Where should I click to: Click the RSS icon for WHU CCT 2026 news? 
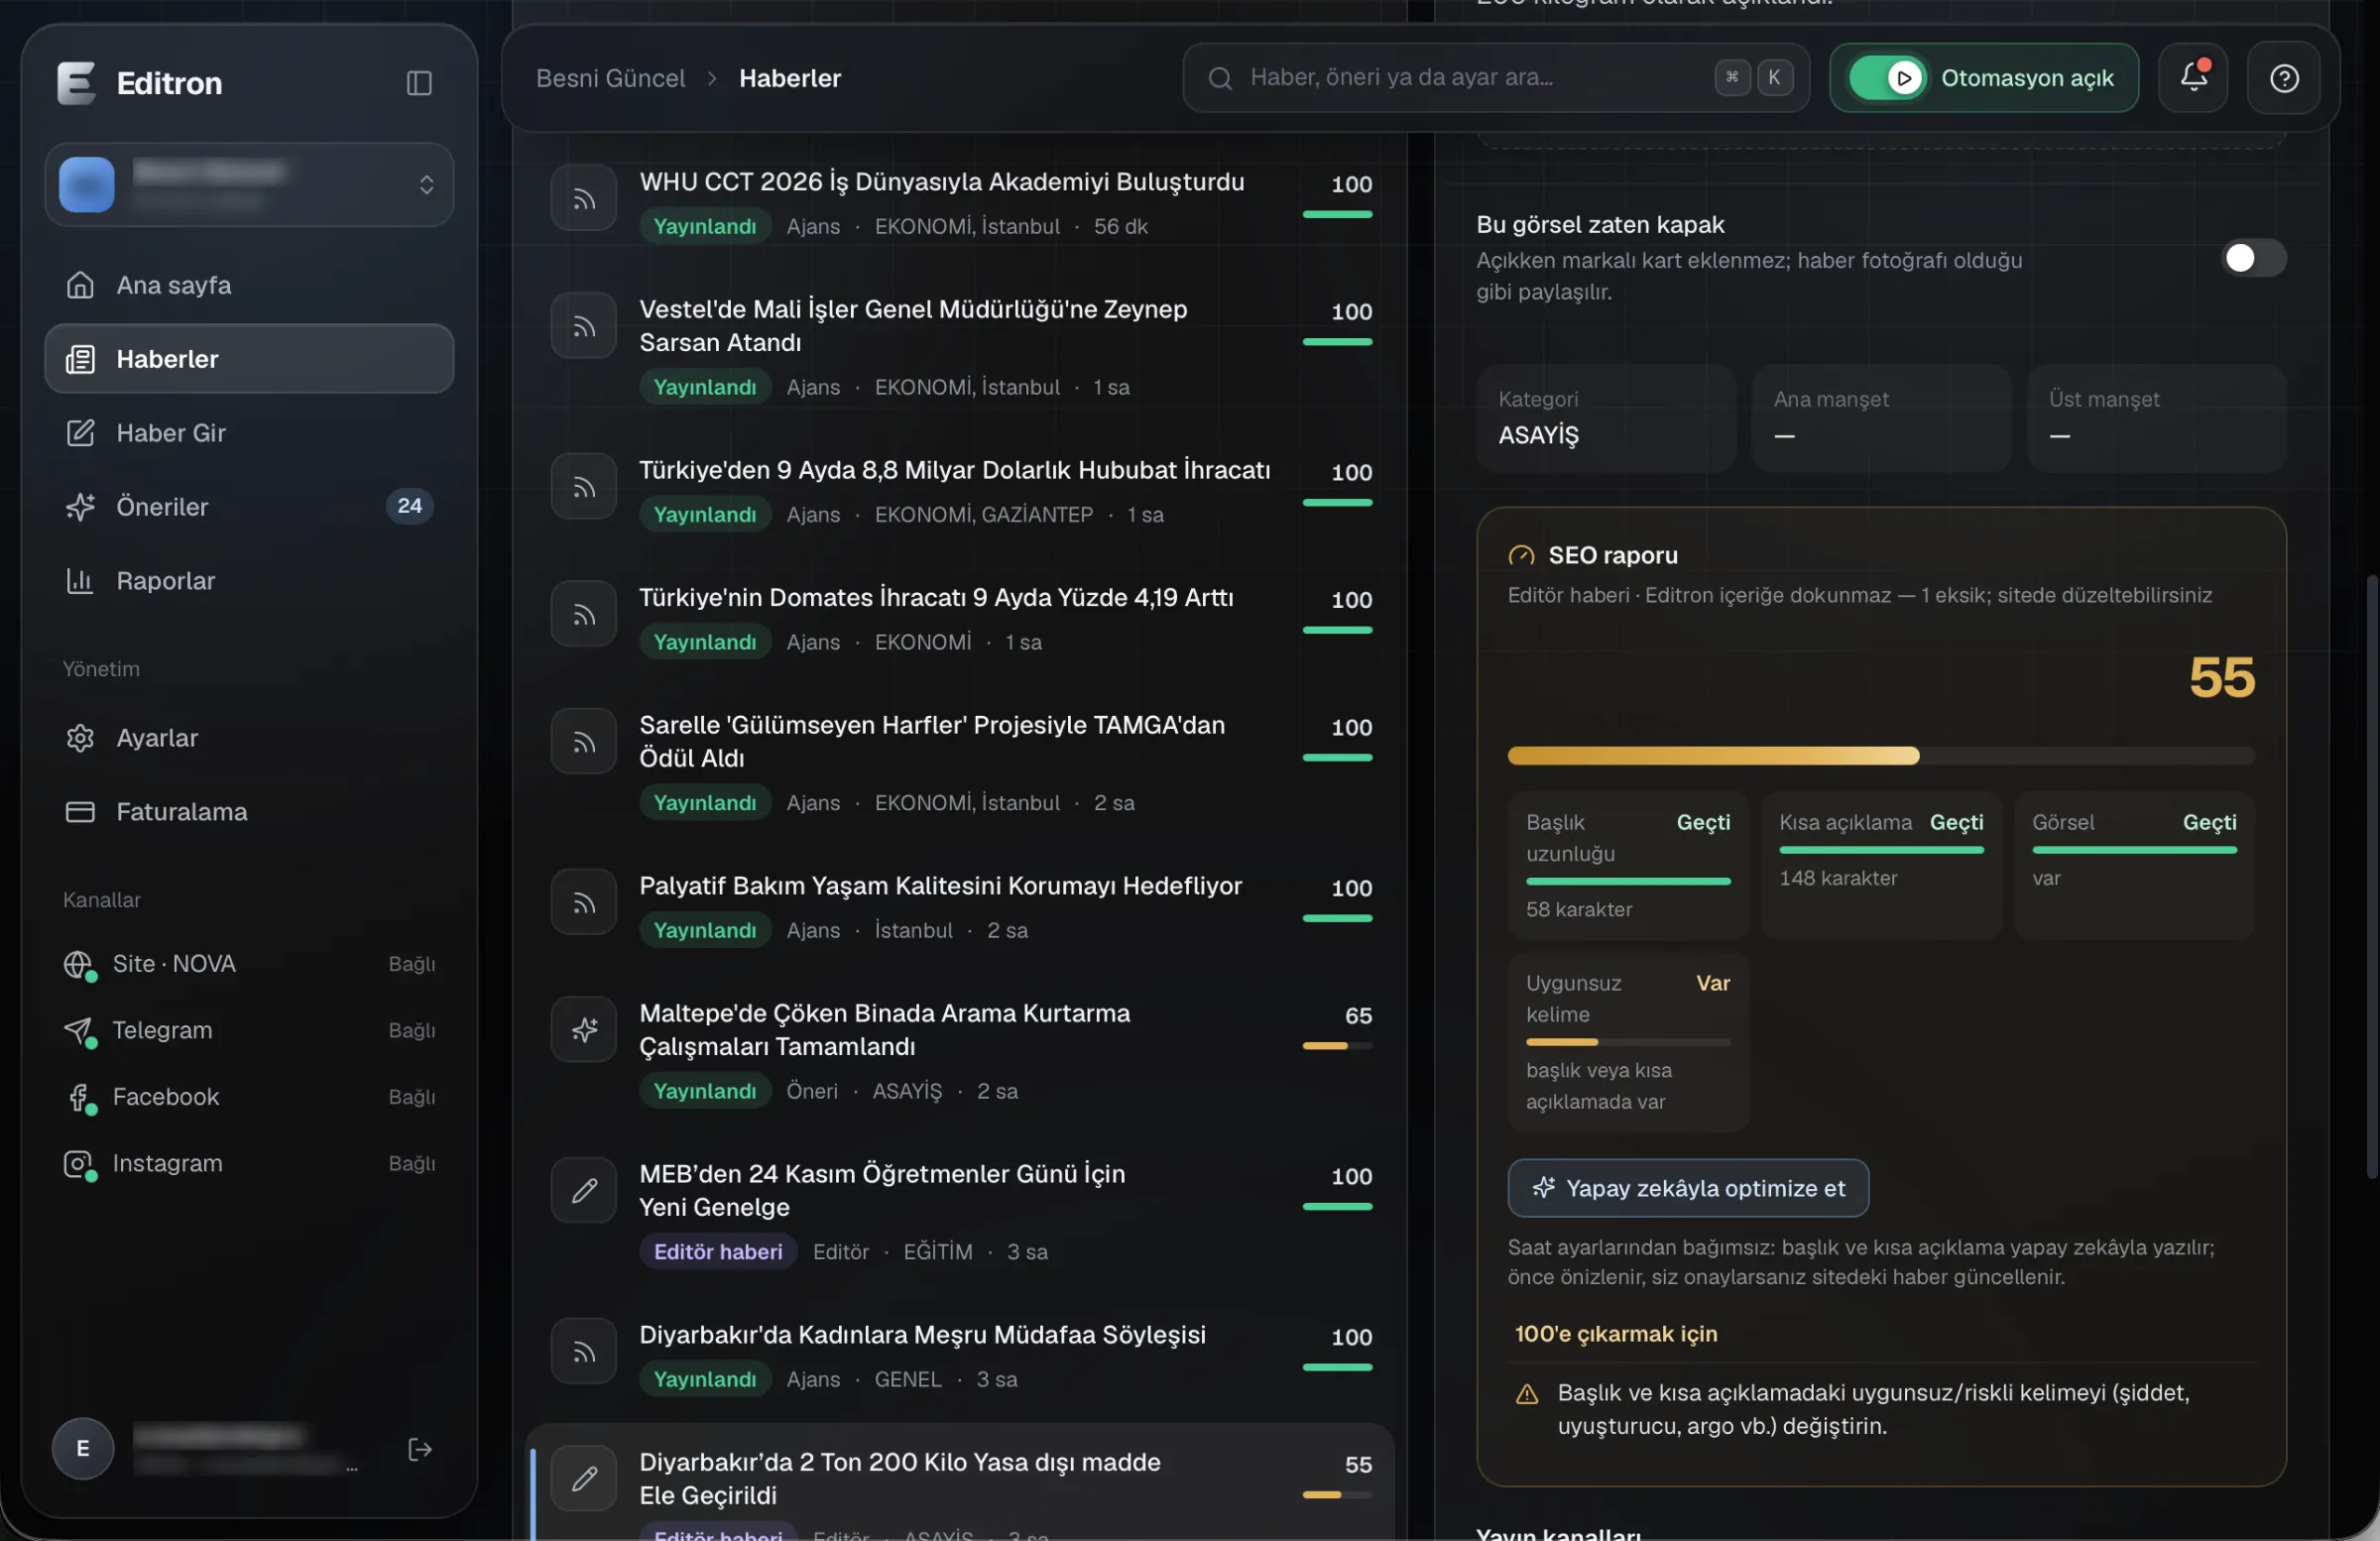[584, 199]
